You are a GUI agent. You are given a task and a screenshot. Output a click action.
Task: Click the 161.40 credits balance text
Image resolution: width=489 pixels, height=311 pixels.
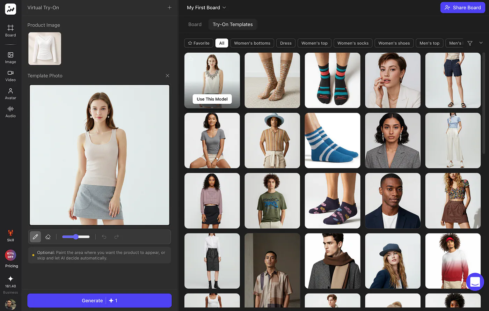coord(10,286)
